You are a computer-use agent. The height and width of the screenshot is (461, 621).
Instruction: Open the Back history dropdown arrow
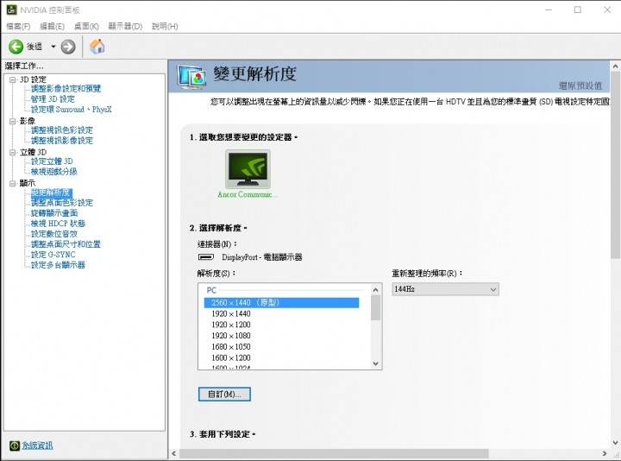point(53,47)
